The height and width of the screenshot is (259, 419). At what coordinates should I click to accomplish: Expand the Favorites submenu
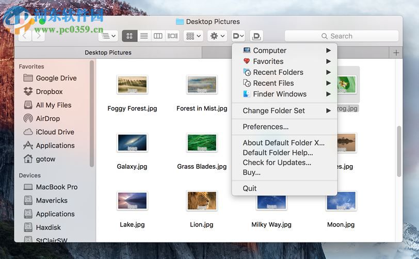coord(285,61)
